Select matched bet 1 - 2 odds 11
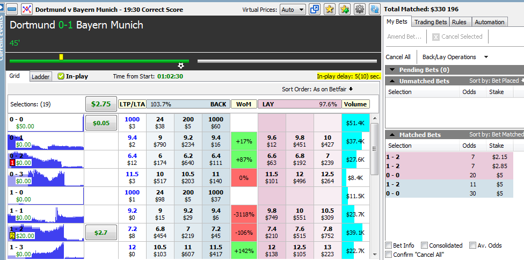The image size is (524, 260). point(449,184)
